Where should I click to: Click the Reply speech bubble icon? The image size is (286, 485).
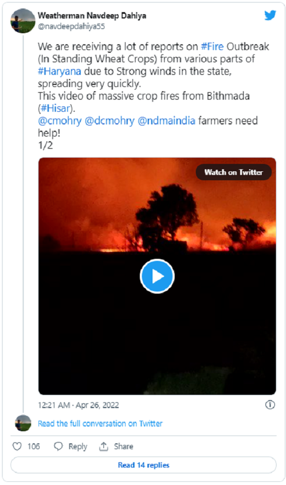click(x=58, y=447)
